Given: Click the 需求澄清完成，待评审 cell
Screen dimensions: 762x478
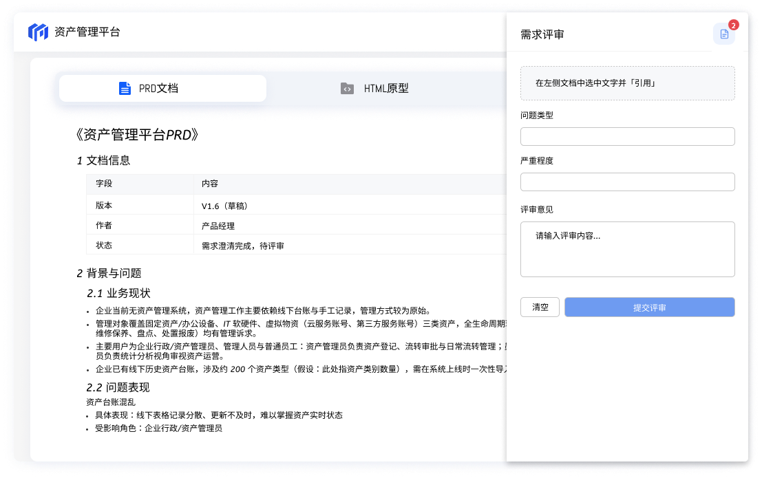Looking at the screenshot, I should point(350,245).
